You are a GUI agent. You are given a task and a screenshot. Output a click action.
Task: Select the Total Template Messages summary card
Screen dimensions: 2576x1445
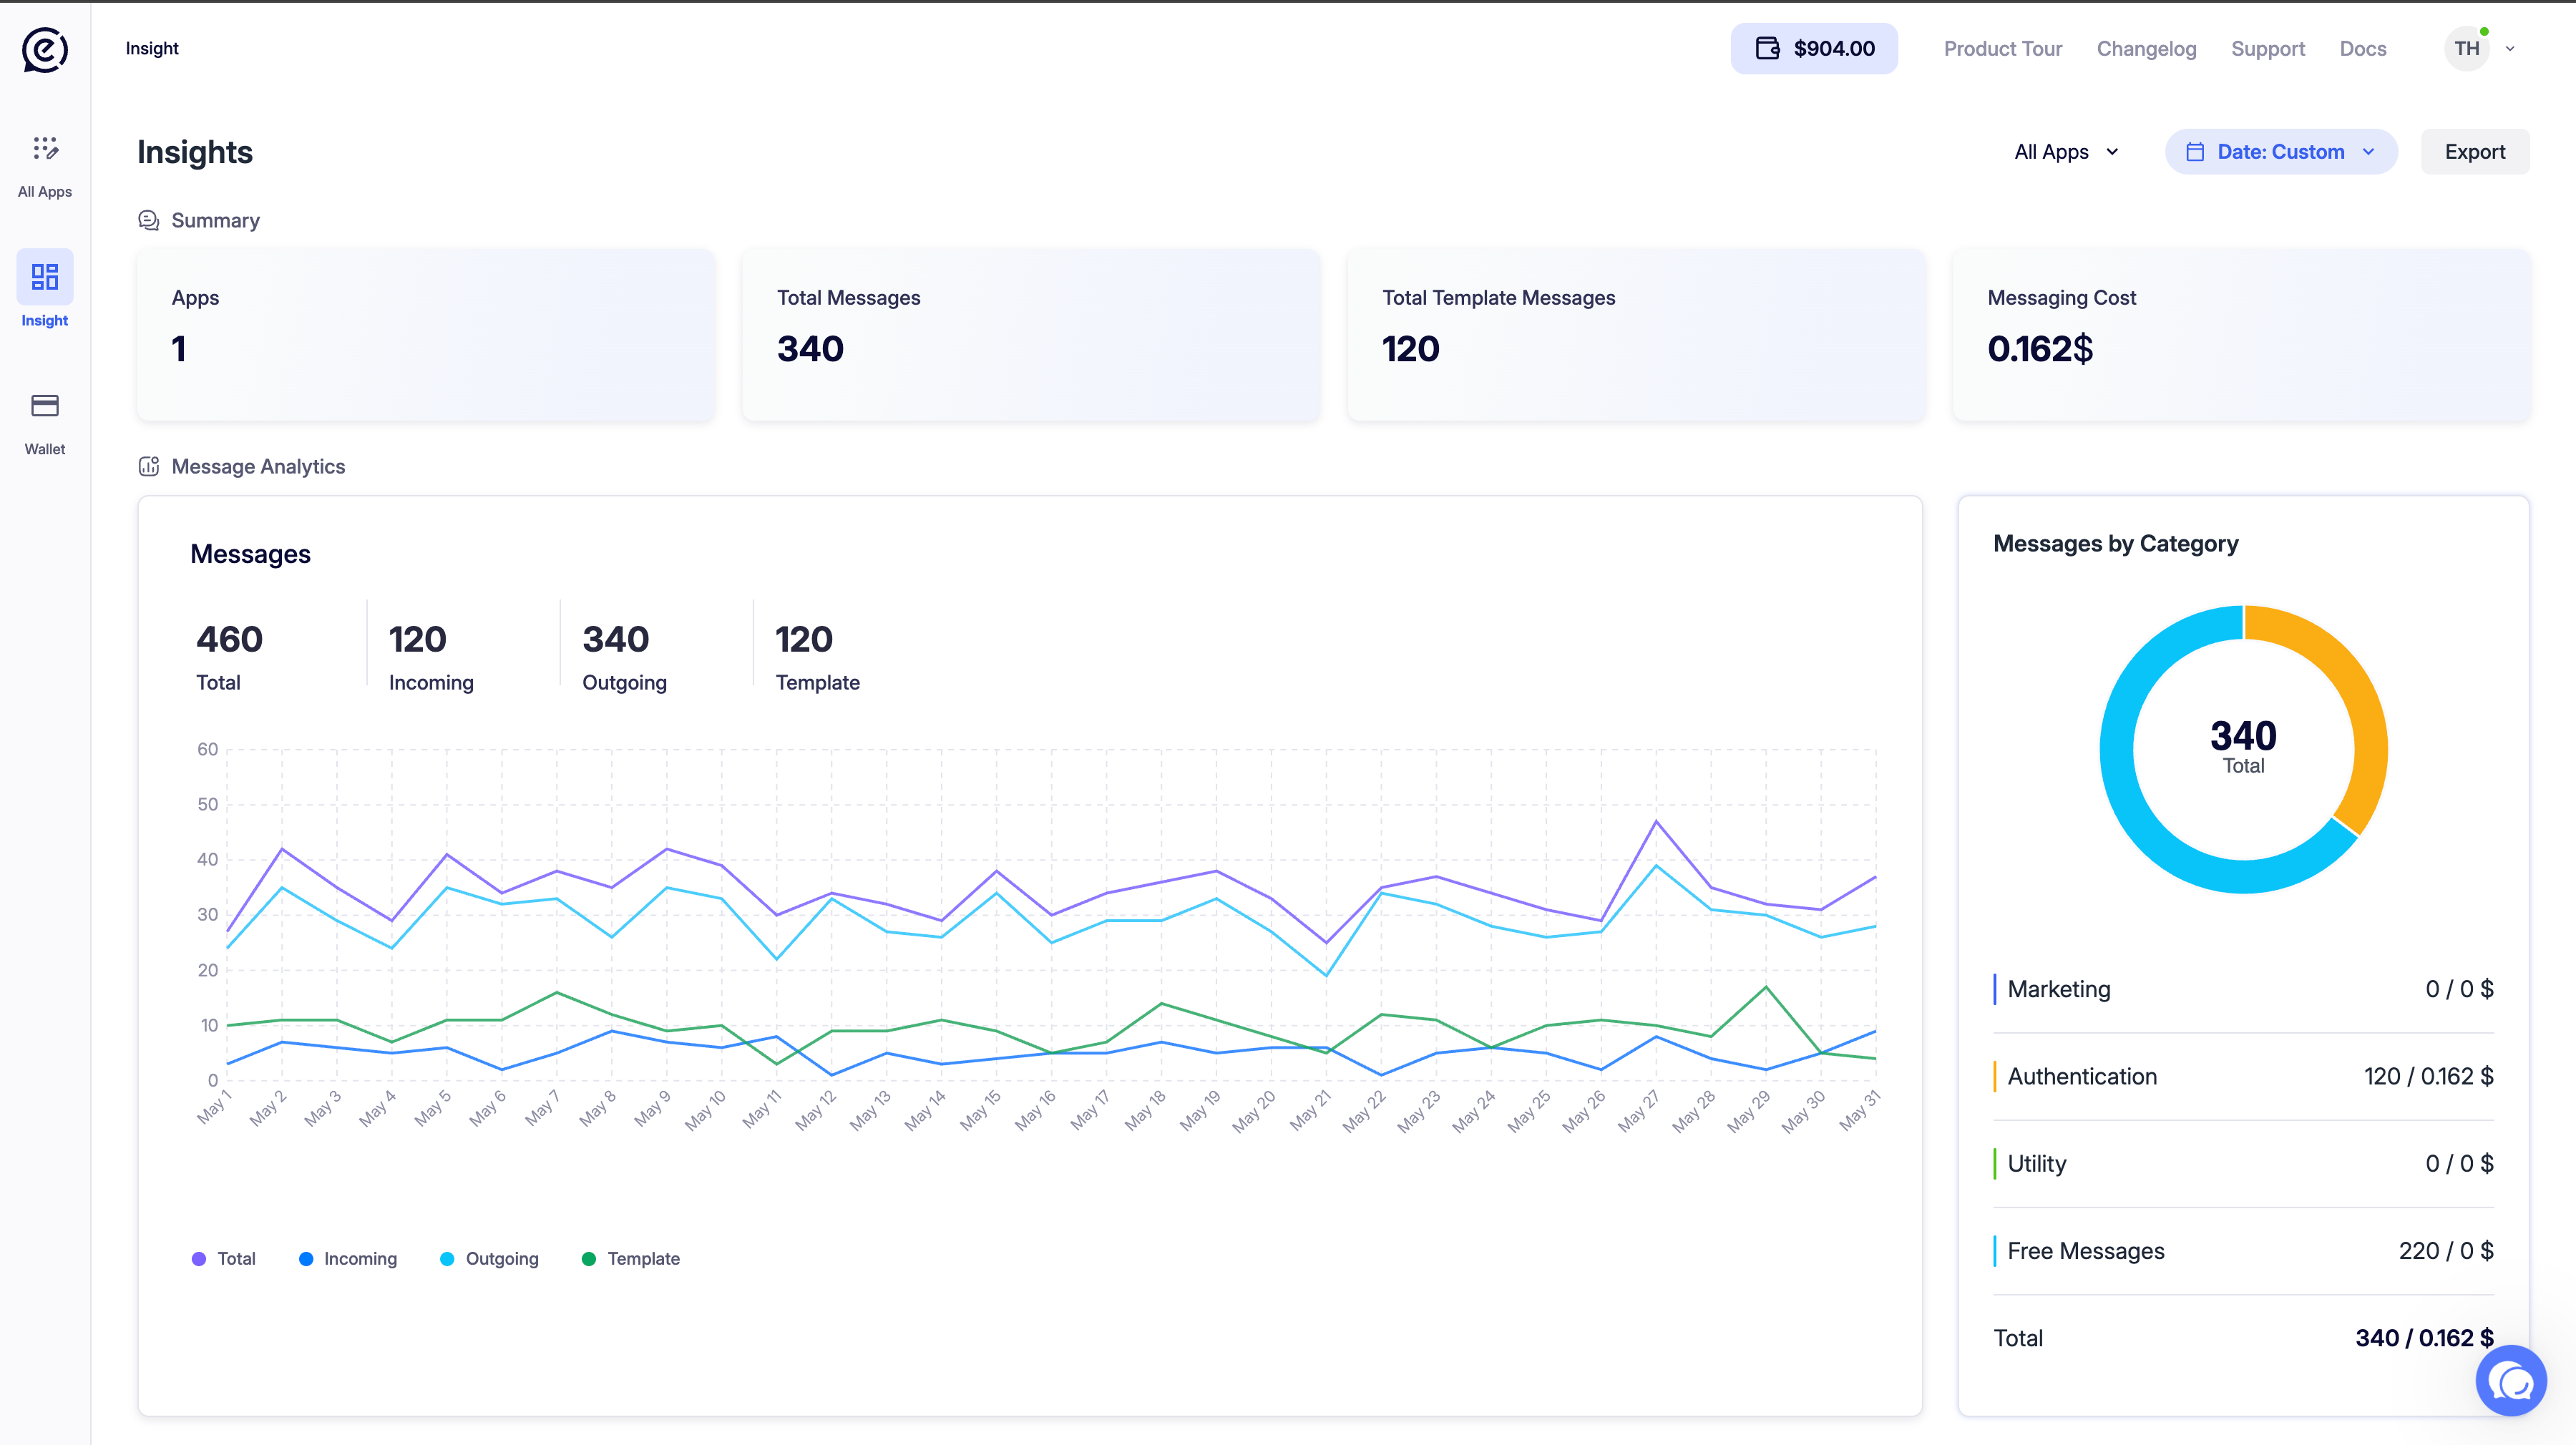(1636, 335)
